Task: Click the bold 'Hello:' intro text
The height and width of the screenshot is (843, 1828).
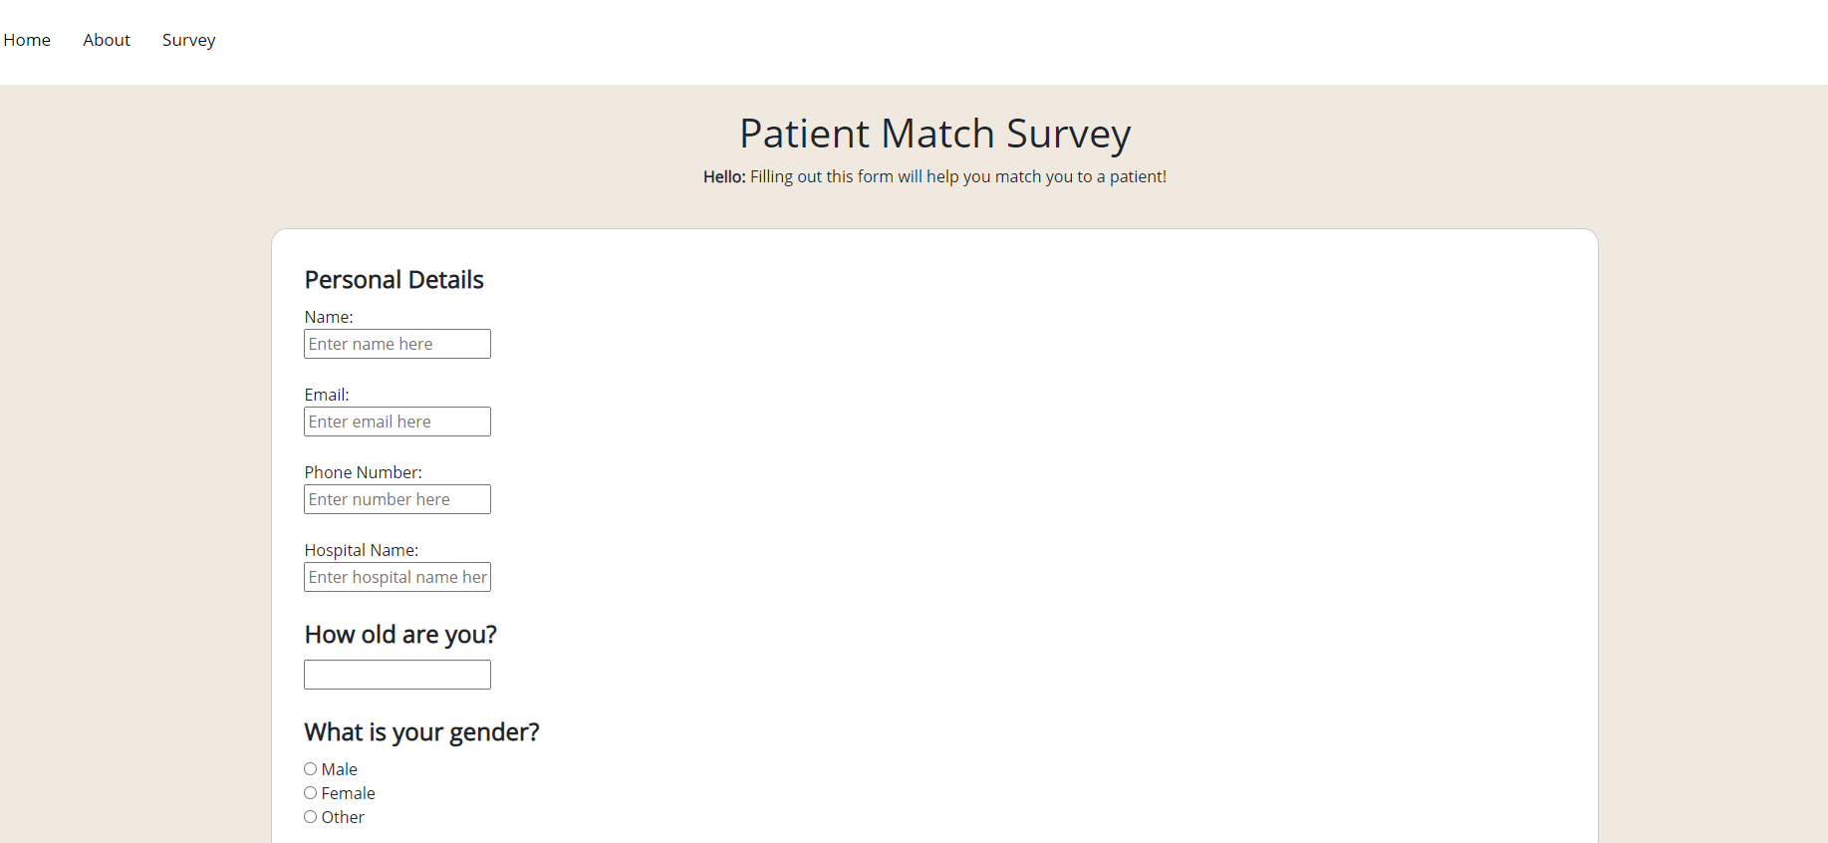Action: 724,176
